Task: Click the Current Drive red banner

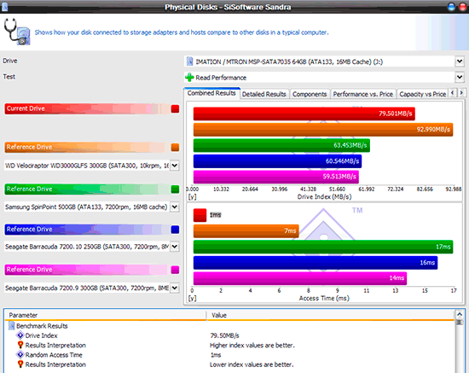Action: tap(87, 108)
